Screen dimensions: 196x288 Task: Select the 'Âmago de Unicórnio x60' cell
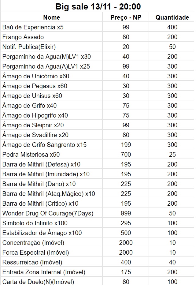(36, 76)
